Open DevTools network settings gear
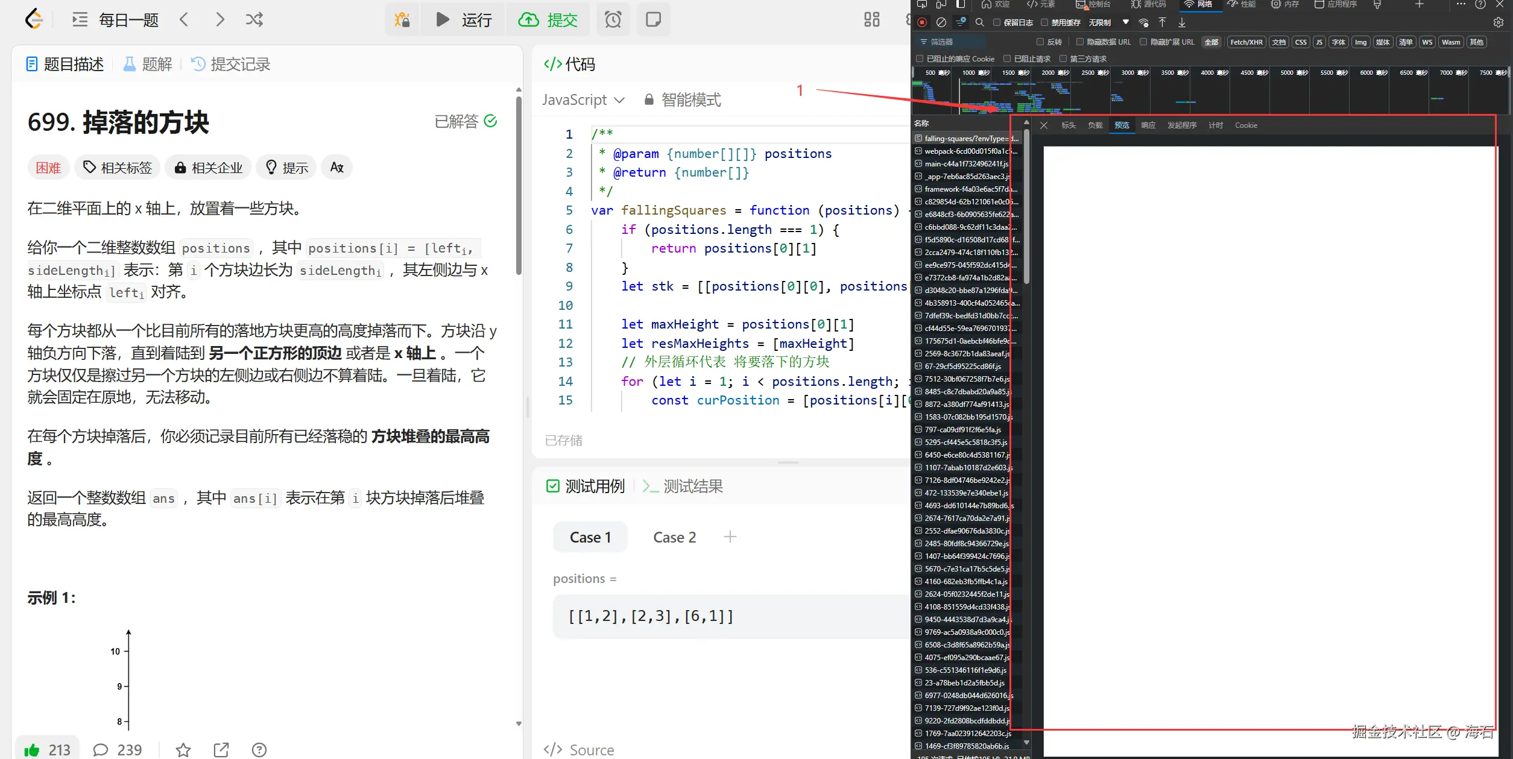The width and height of the screenshot is (1513, 759). 1498,22
